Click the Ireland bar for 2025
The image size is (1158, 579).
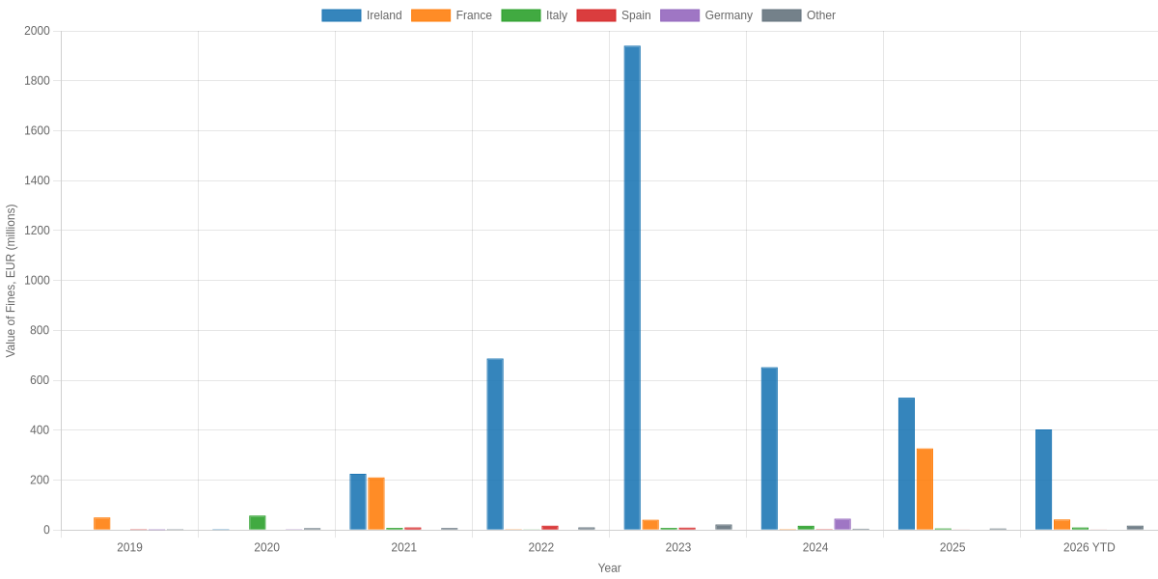(x=906, y=463)
